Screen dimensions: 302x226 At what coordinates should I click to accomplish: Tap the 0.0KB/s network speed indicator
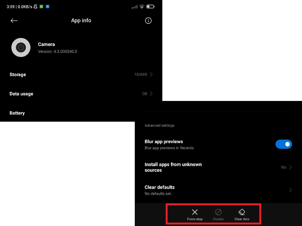coord(25,7)
